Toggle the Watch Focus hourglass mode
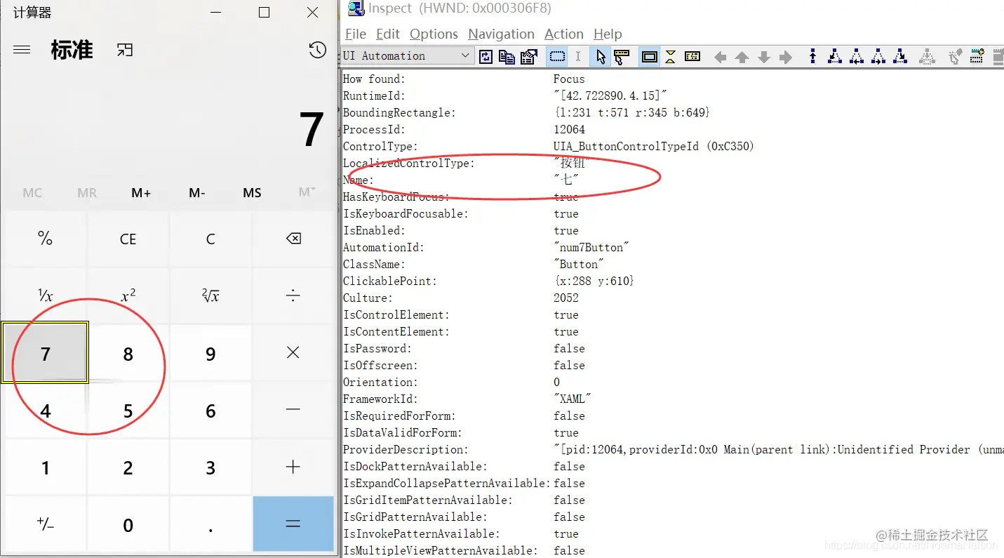The width and height of the screenshot is (1004, 558). click(671, 56)
